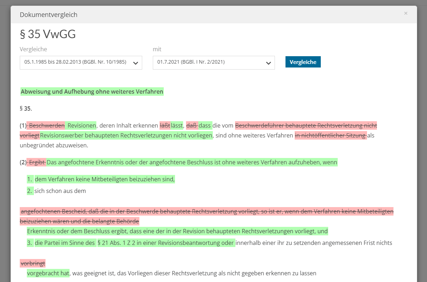Click the inserted word 'Revisionen'

[82, 125]
